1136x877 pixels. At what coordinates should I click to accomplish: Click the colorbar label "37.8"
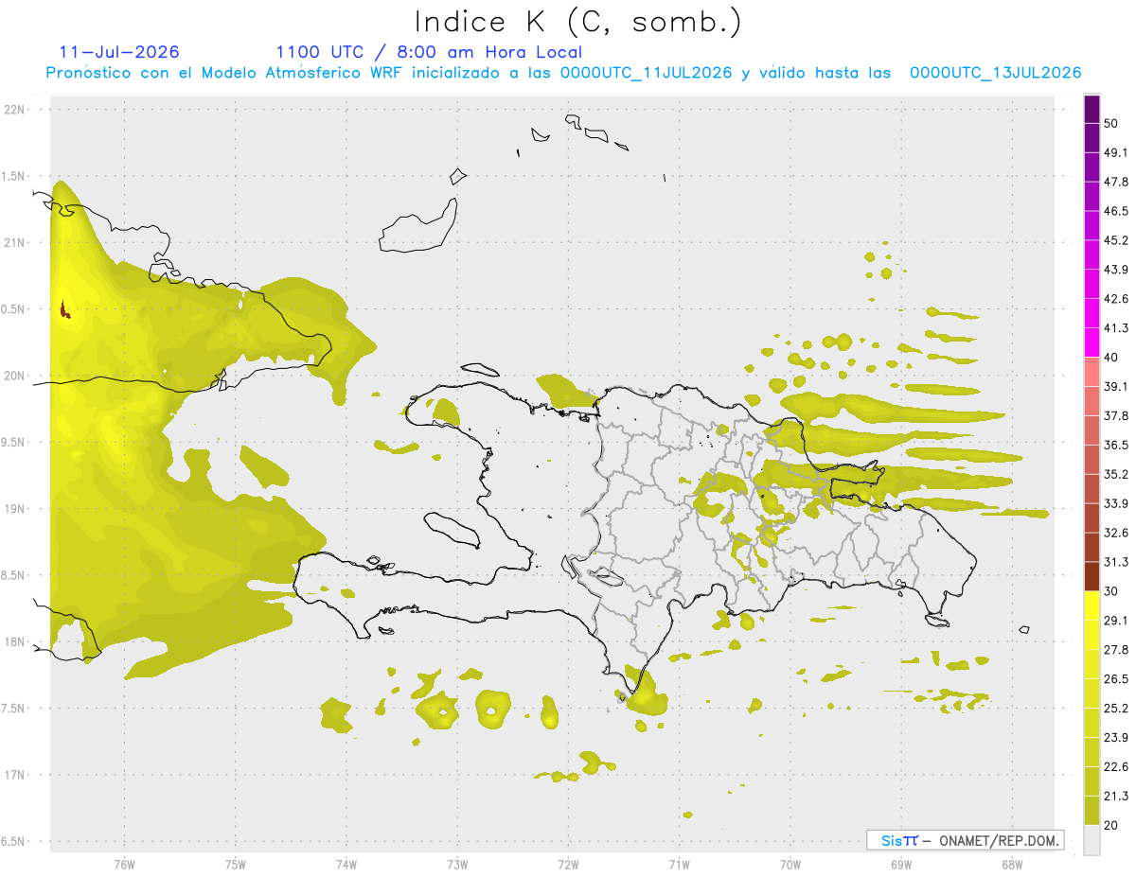click(x=1116, y=416)
